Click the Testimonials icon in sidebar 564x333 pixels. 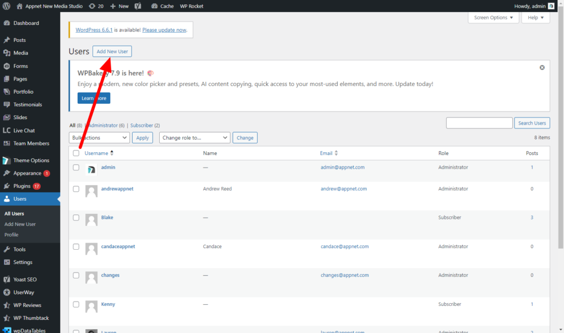coord(7,104)
